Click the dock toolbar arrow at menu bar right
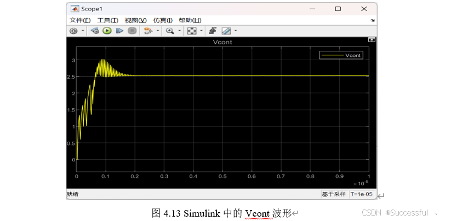The height and width of the screenshot is (221, 451). [373, 21]
